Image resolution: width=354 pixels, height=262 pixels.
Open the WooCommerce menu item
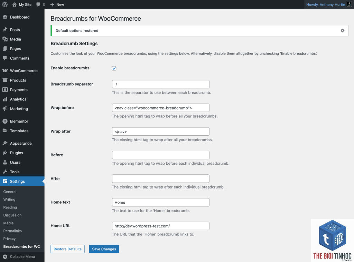[x=22, y=70]
